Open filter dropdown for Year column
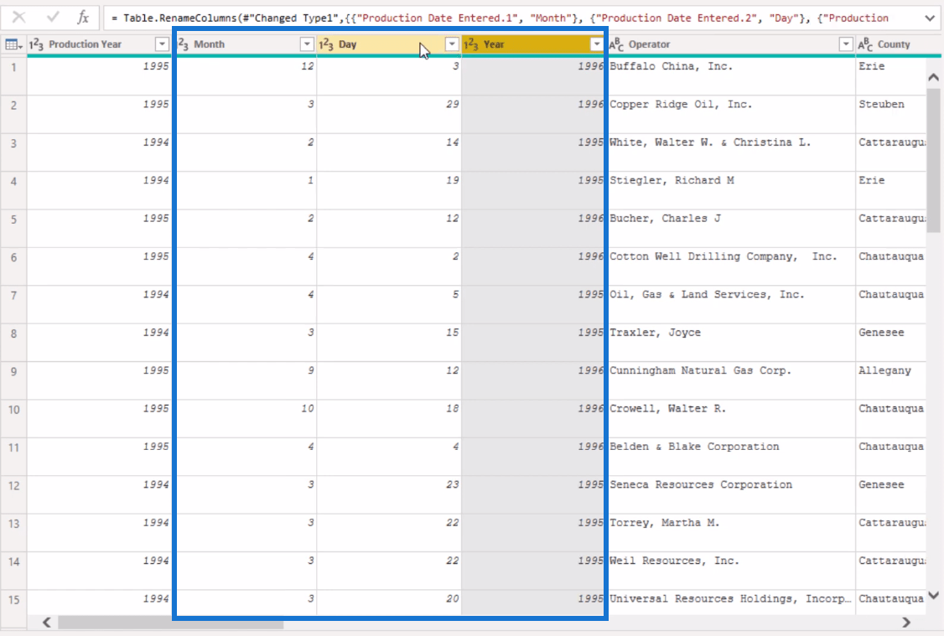944x636 pixels. (596, 44)
